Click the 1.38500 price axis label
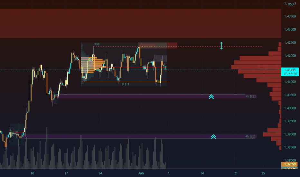 point(290,147)
